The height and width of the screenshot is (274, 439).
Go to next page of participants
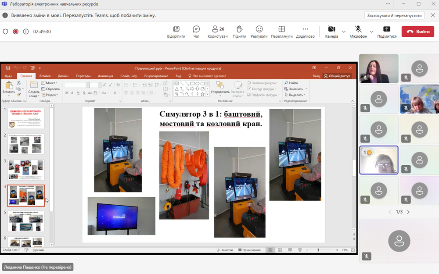408,212
